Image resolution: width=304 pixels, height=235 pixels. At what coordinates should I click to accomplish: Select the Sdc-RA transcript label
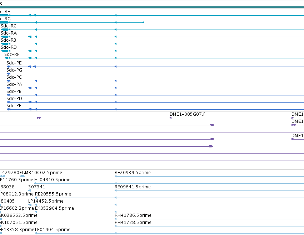click(x=9, y=33)
